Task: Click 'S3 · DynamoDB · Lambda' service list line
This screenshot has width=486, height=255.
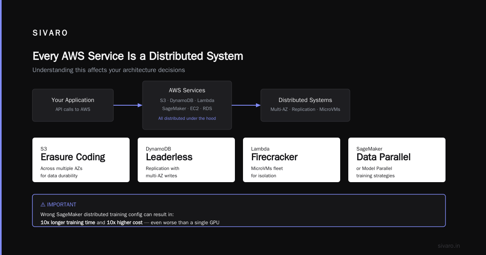Action: (187, 100)
